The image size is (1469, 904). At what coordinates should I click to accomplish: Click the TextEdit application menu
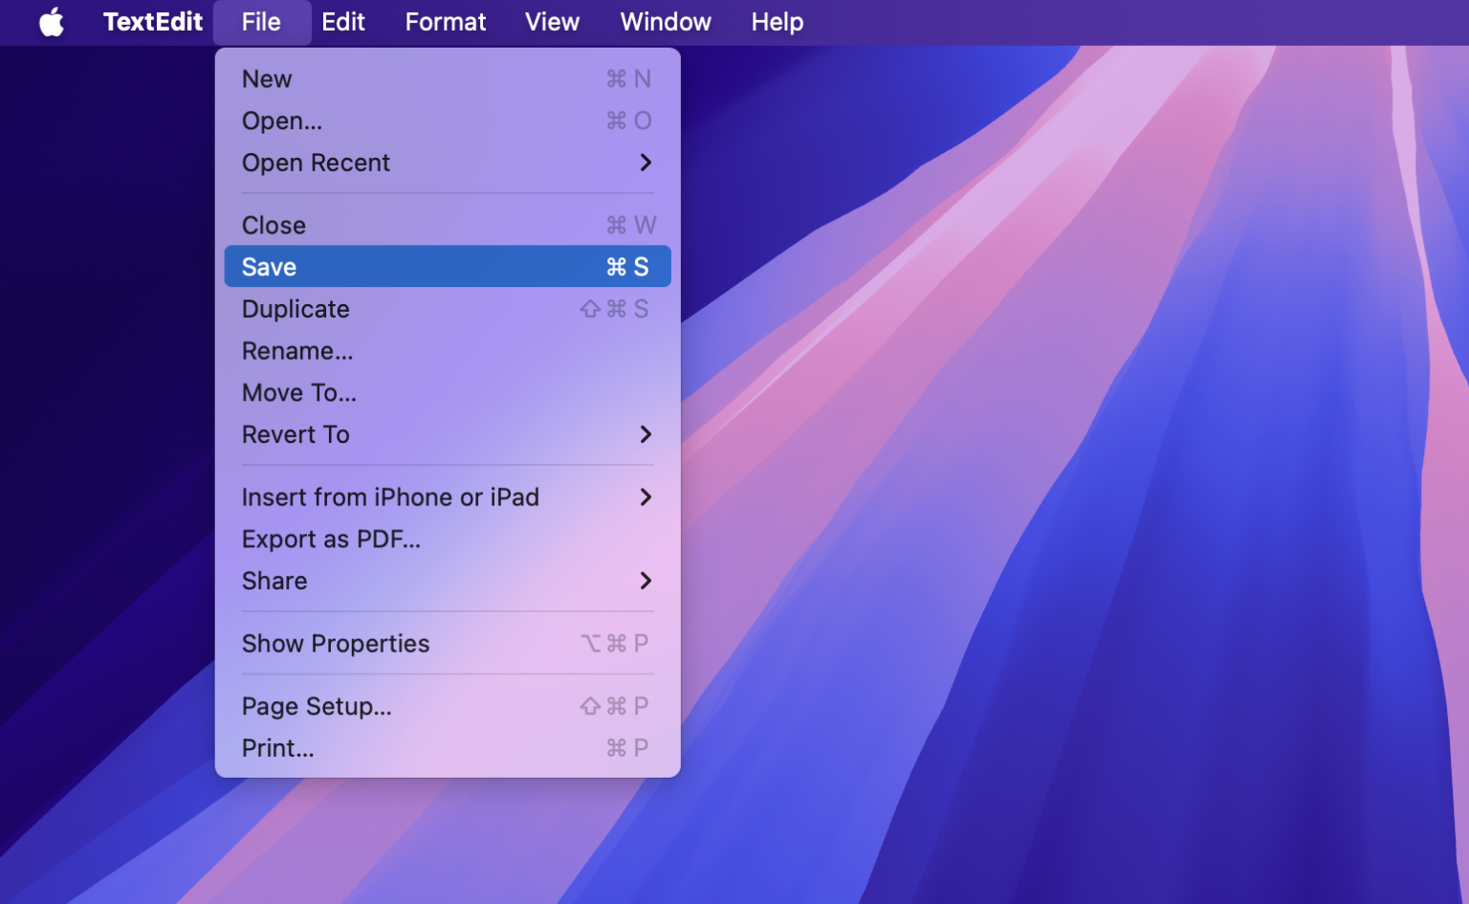coord(153,22)
